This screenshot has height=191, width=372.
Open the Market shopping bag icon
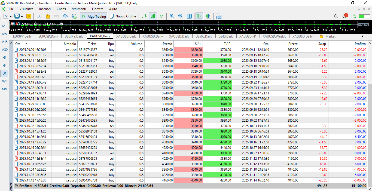(x=48, y=16)
